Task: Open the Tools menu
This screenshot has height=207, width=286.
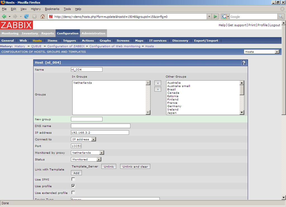Action: tap(67, 9)
